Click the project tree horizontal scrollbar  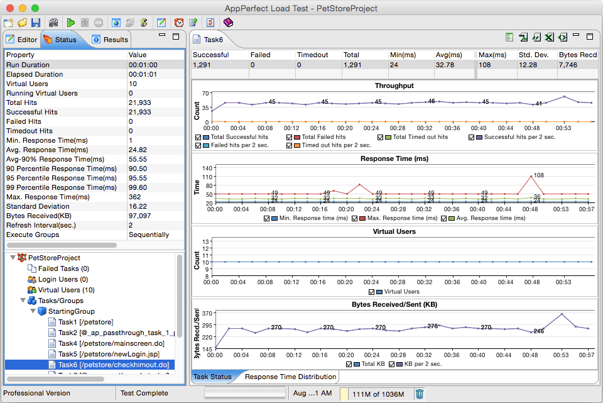click(55, 379)
